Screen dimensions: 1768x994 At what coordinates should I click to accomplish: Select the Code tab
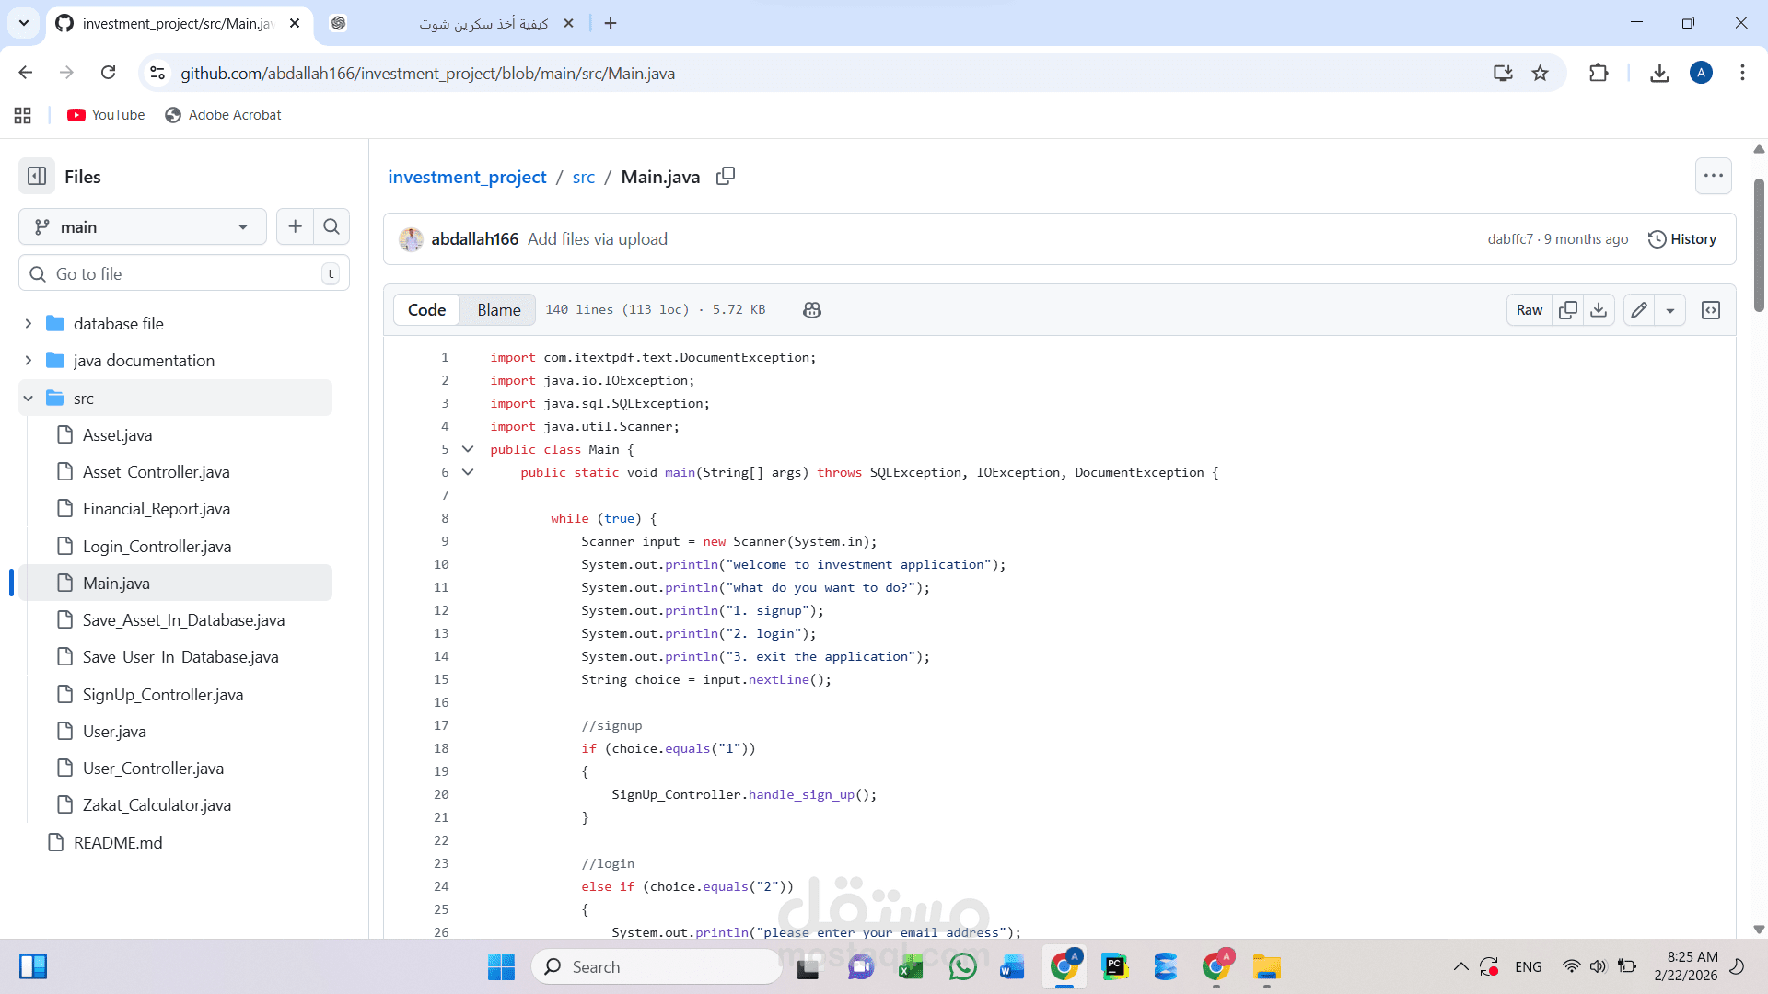(x=426, y=310)
